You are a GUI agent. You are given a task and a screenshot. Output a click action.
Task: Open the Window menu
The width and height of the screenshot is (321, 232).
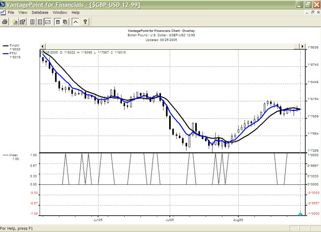click(x=60, y=12)
